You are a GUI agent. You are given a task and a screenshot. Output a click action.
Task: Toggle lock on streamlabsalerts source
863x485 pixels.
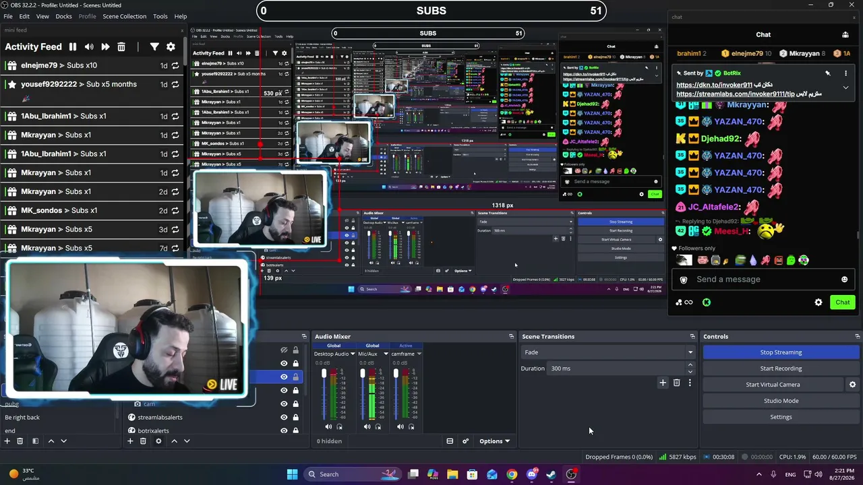point(295,417)
